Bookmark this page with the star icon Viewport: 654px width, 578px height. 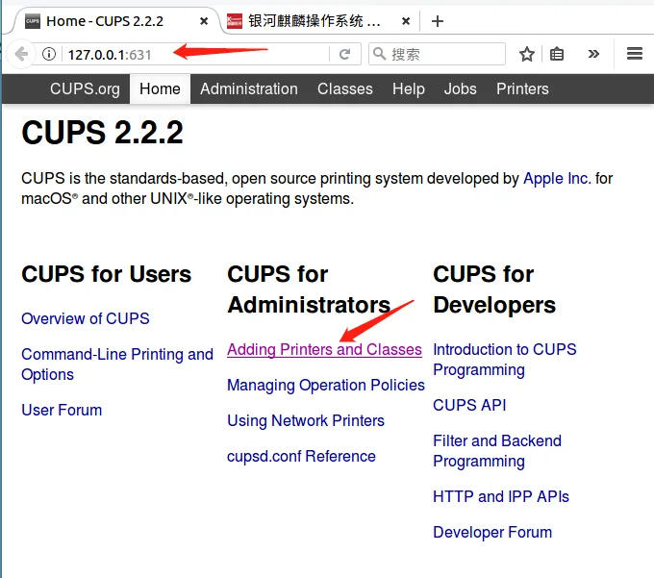pyautogui.click(x=527, y=55)
